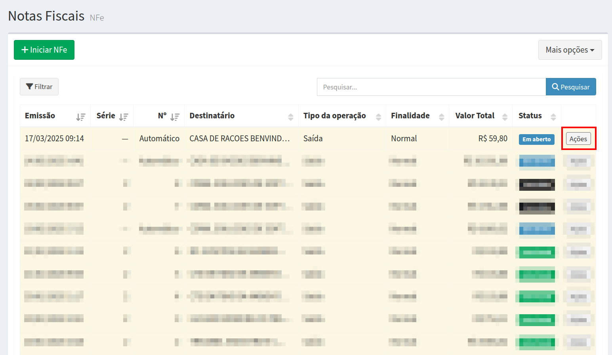Screen dimensions: 612x355
Task: Click the Em aberto status badge
Action: 536,139
